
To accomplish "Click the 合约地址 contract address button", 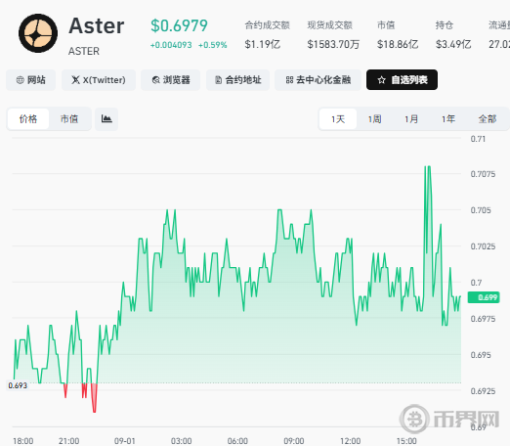I will tap(237, 80).
